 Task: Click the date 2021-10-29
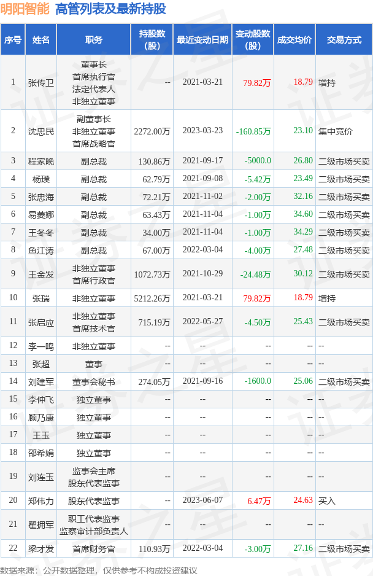(x=202, y=274)
